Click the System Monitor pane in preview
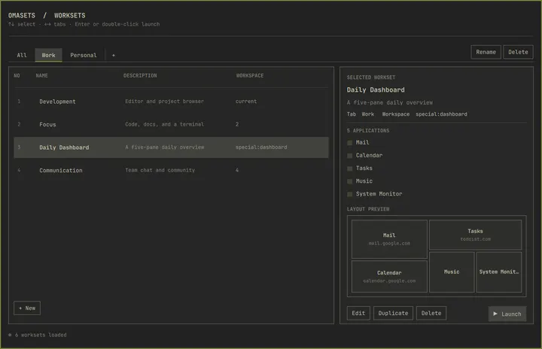Viewport: 542px width, 349px height. tap(499, 272)
